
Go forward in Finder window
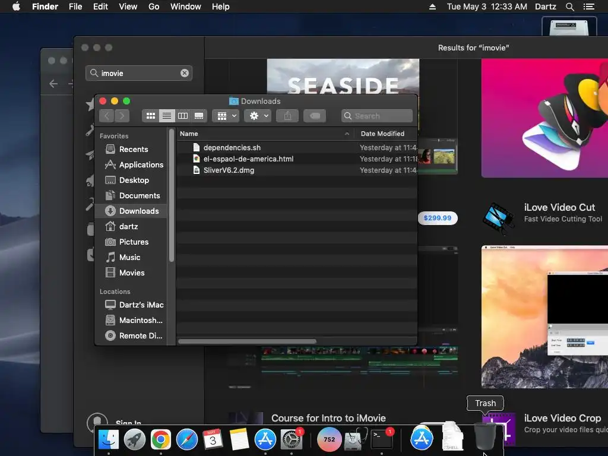click(122, 116)
